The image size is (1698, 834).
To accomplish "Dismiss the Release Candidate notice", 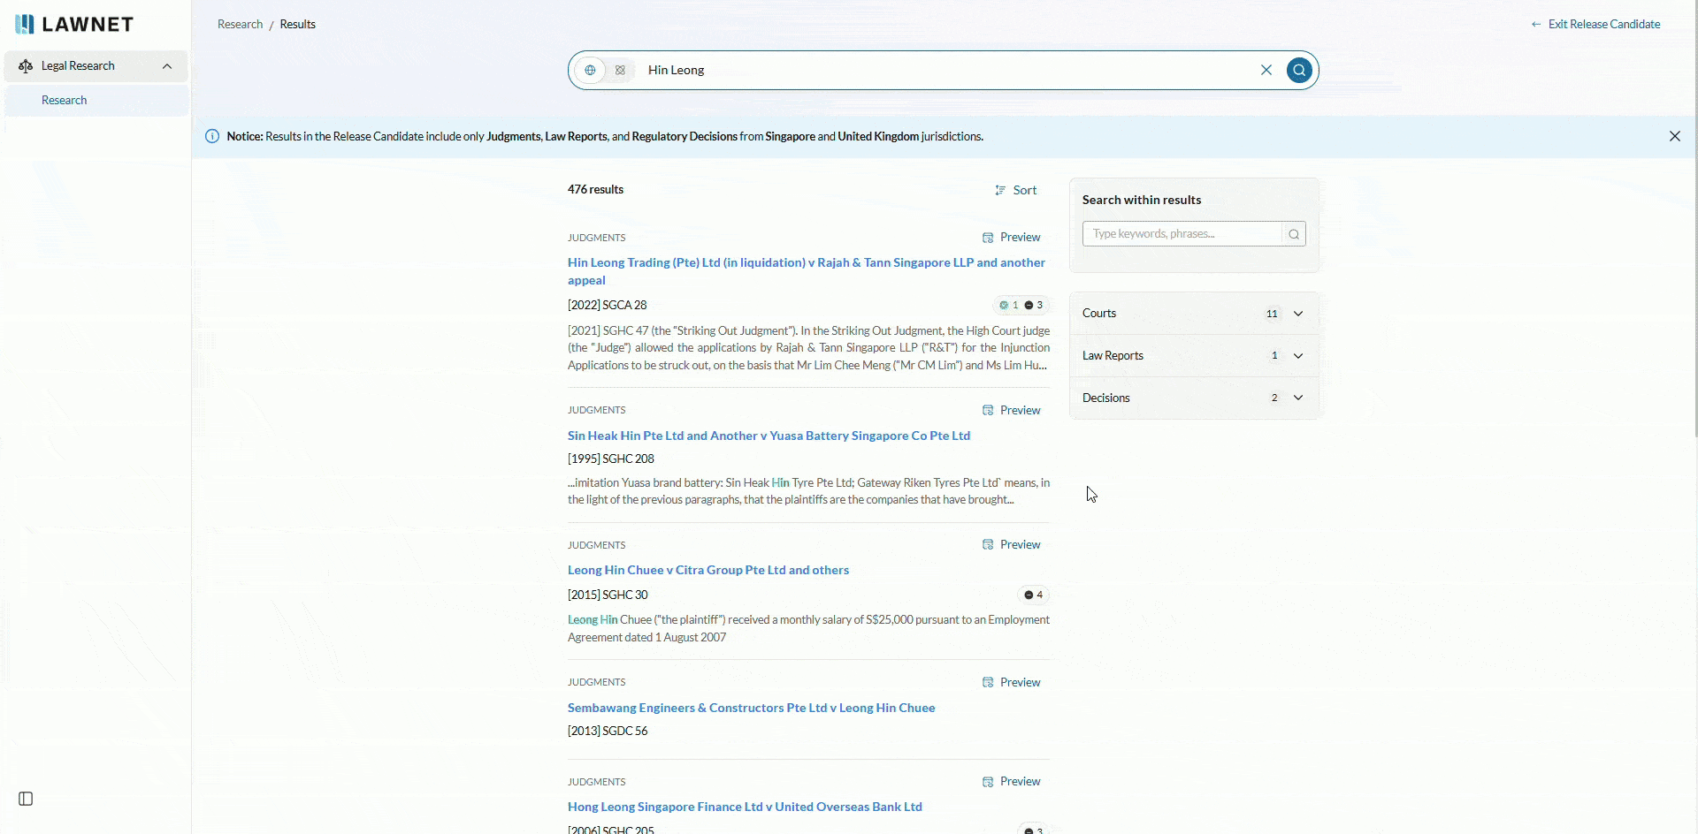I will (x=1675, y=136).
